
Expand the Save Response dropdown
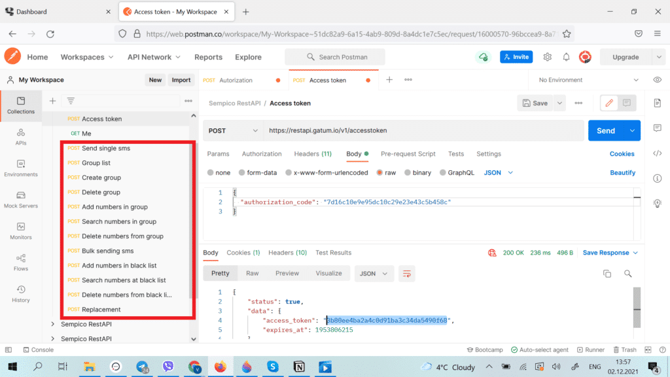[610, 253]
